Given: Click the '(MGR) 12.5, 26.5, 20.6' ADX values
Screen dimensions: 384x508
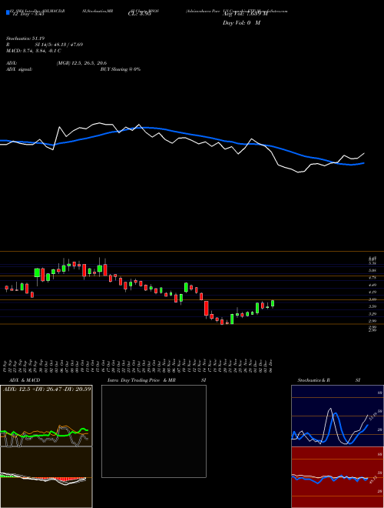Looking at the screenshot, I should [81, 63].
